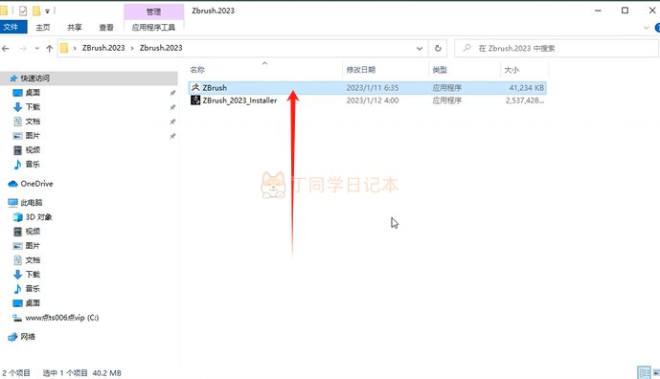Go up one folder level

(x=49, y=49)
